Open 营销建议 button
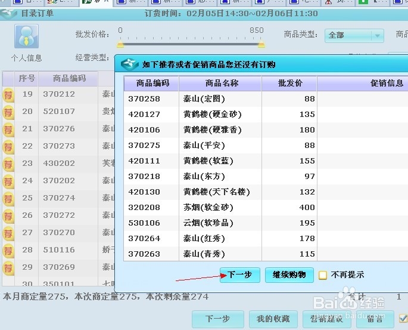The image size is (408, 330). (x=327, y=319)
